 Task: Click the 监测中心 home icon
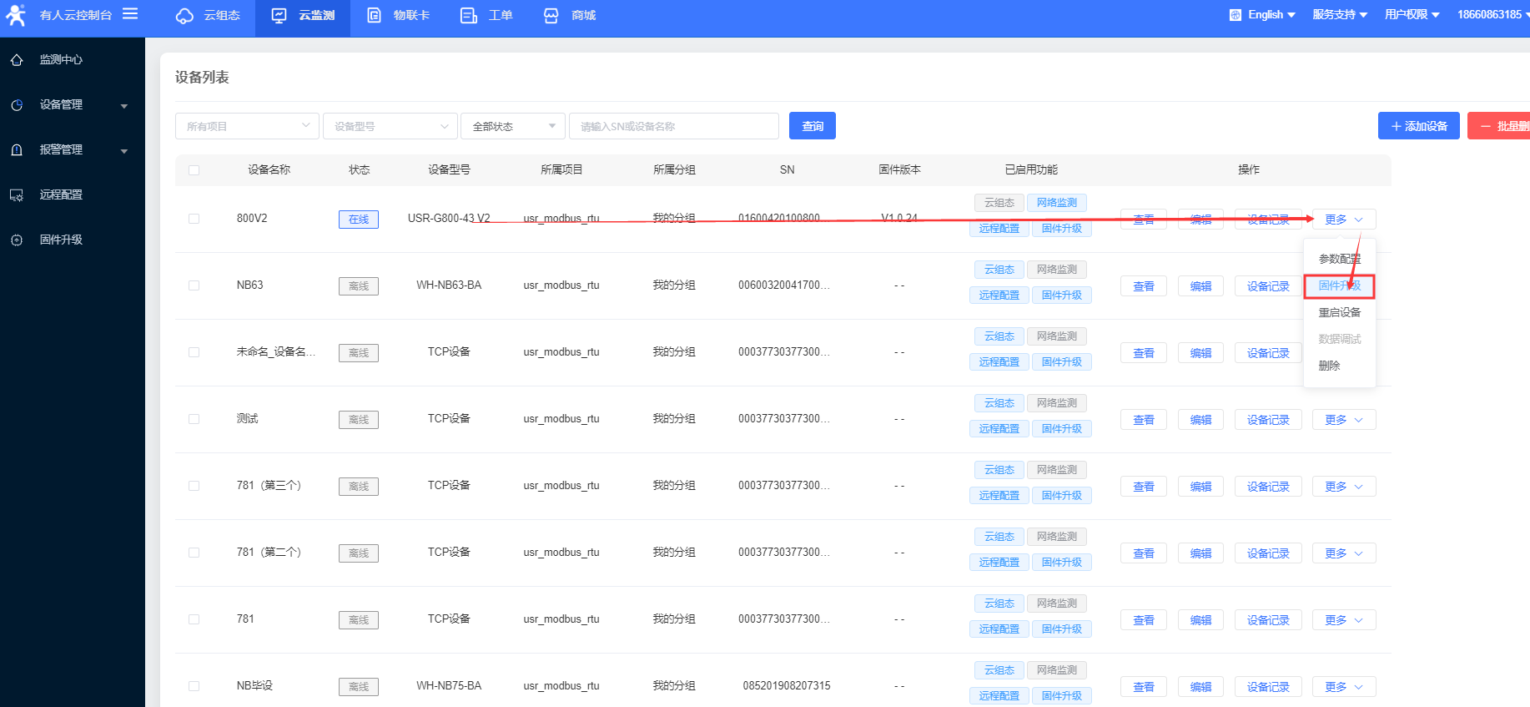coord(17,60)
